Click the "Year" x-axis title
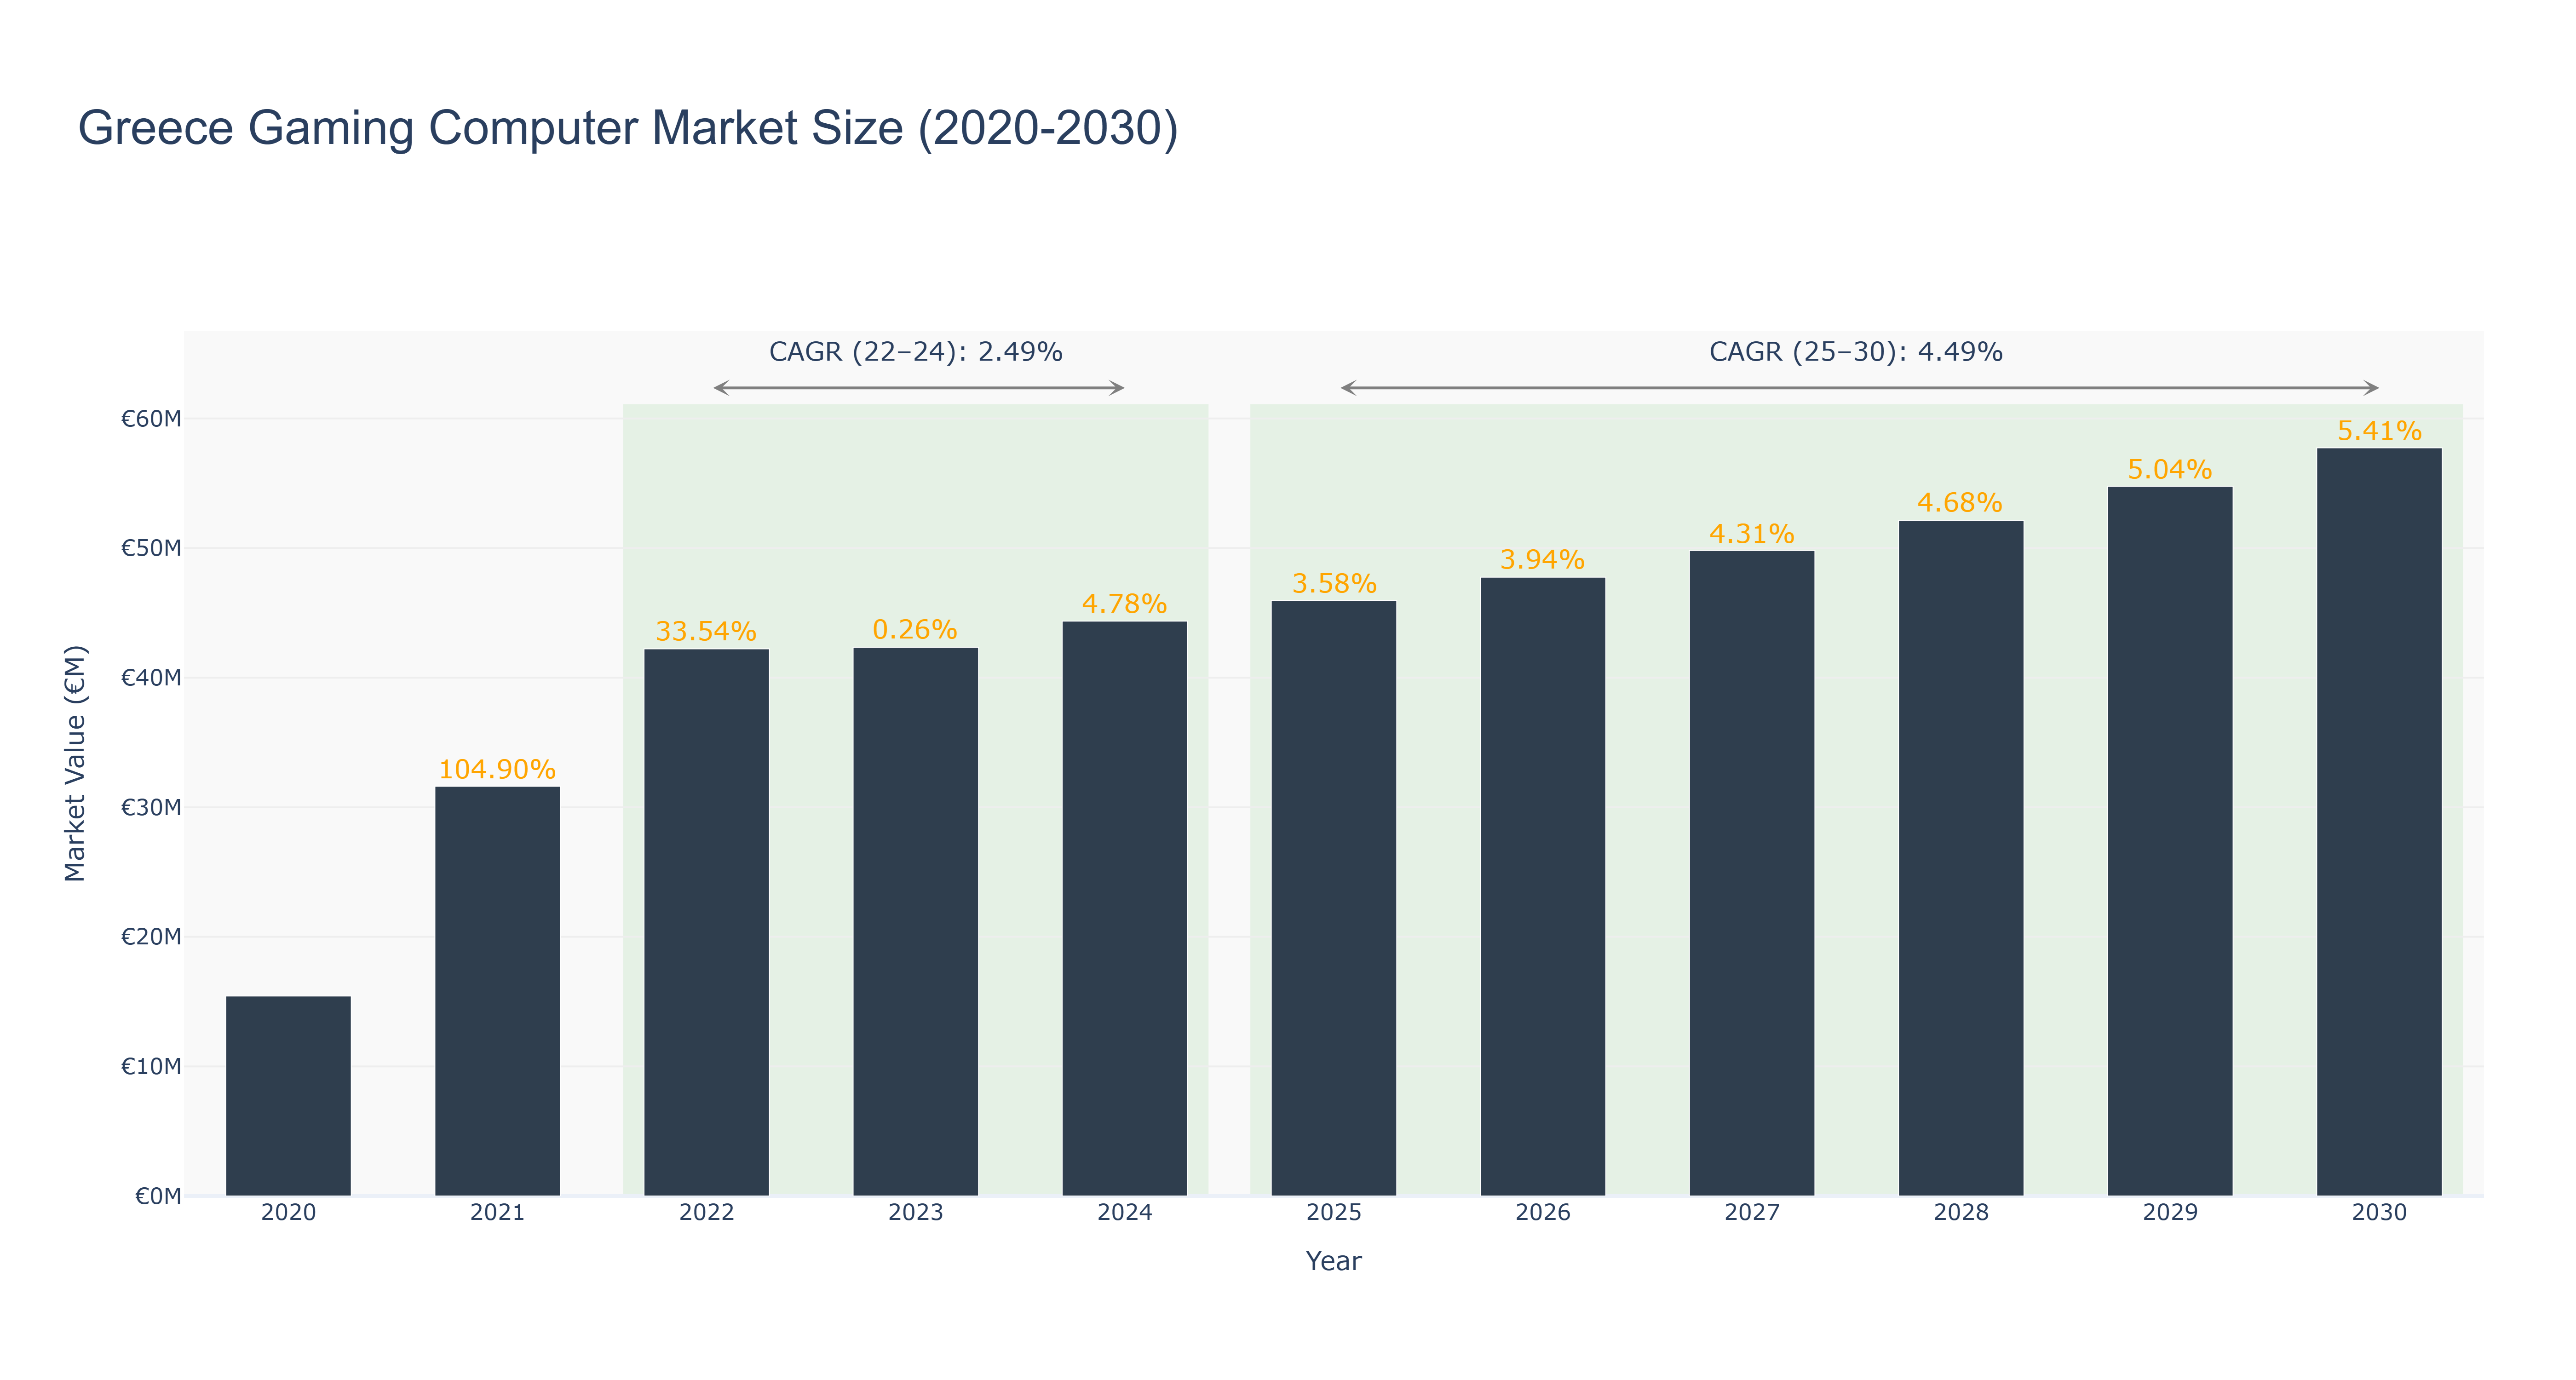Screen dimensions: 2576x1380 (1333, 1261)
